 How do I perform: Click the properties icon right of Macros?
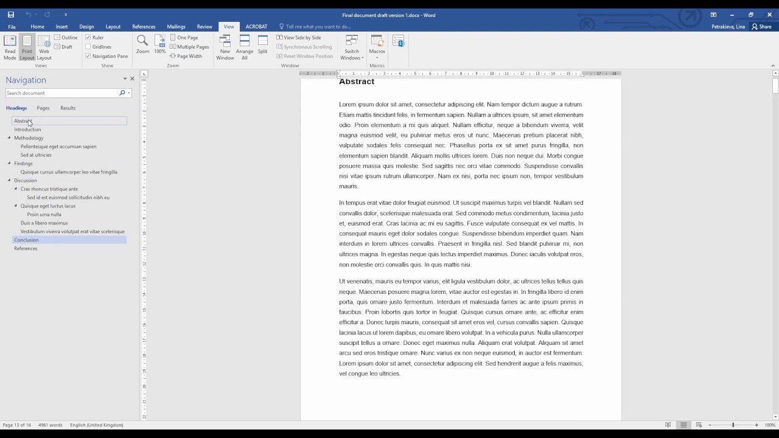point(398,41)
